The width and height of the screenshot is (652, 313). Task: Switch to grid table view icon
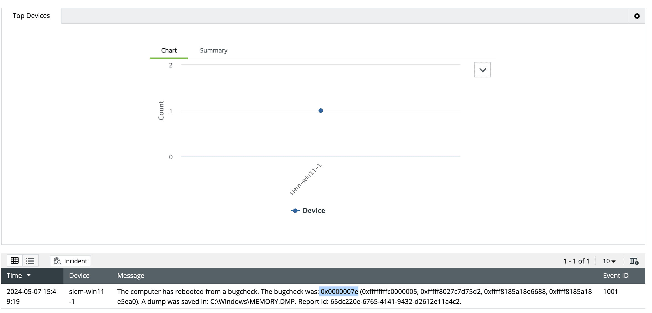[15, 261]
